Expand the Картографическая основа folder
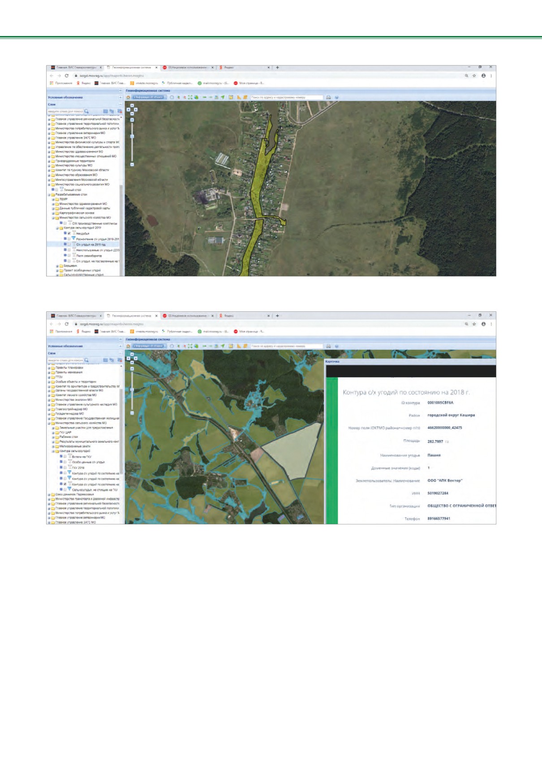This screenshot has height=768, width=542. (x=53, y=213)
